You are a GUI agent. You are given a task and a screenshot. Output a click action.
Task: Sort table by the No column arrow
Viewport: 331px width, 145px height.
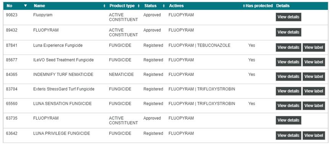click(26, 6)
